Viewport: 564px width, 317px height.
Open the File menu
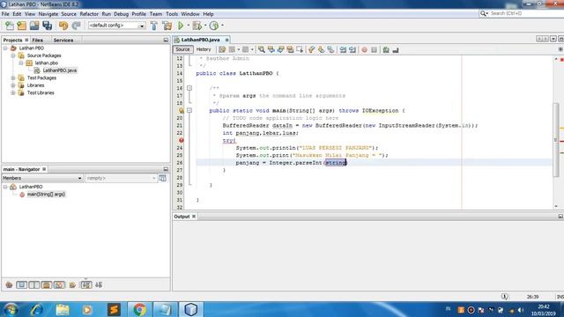(5, 14)
